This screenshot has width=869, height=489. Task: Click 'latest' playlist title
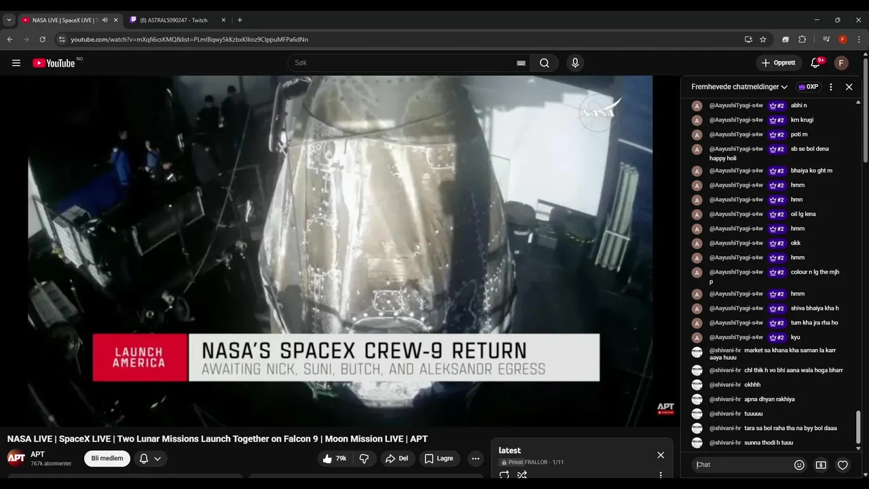click(x=510, y=450)
